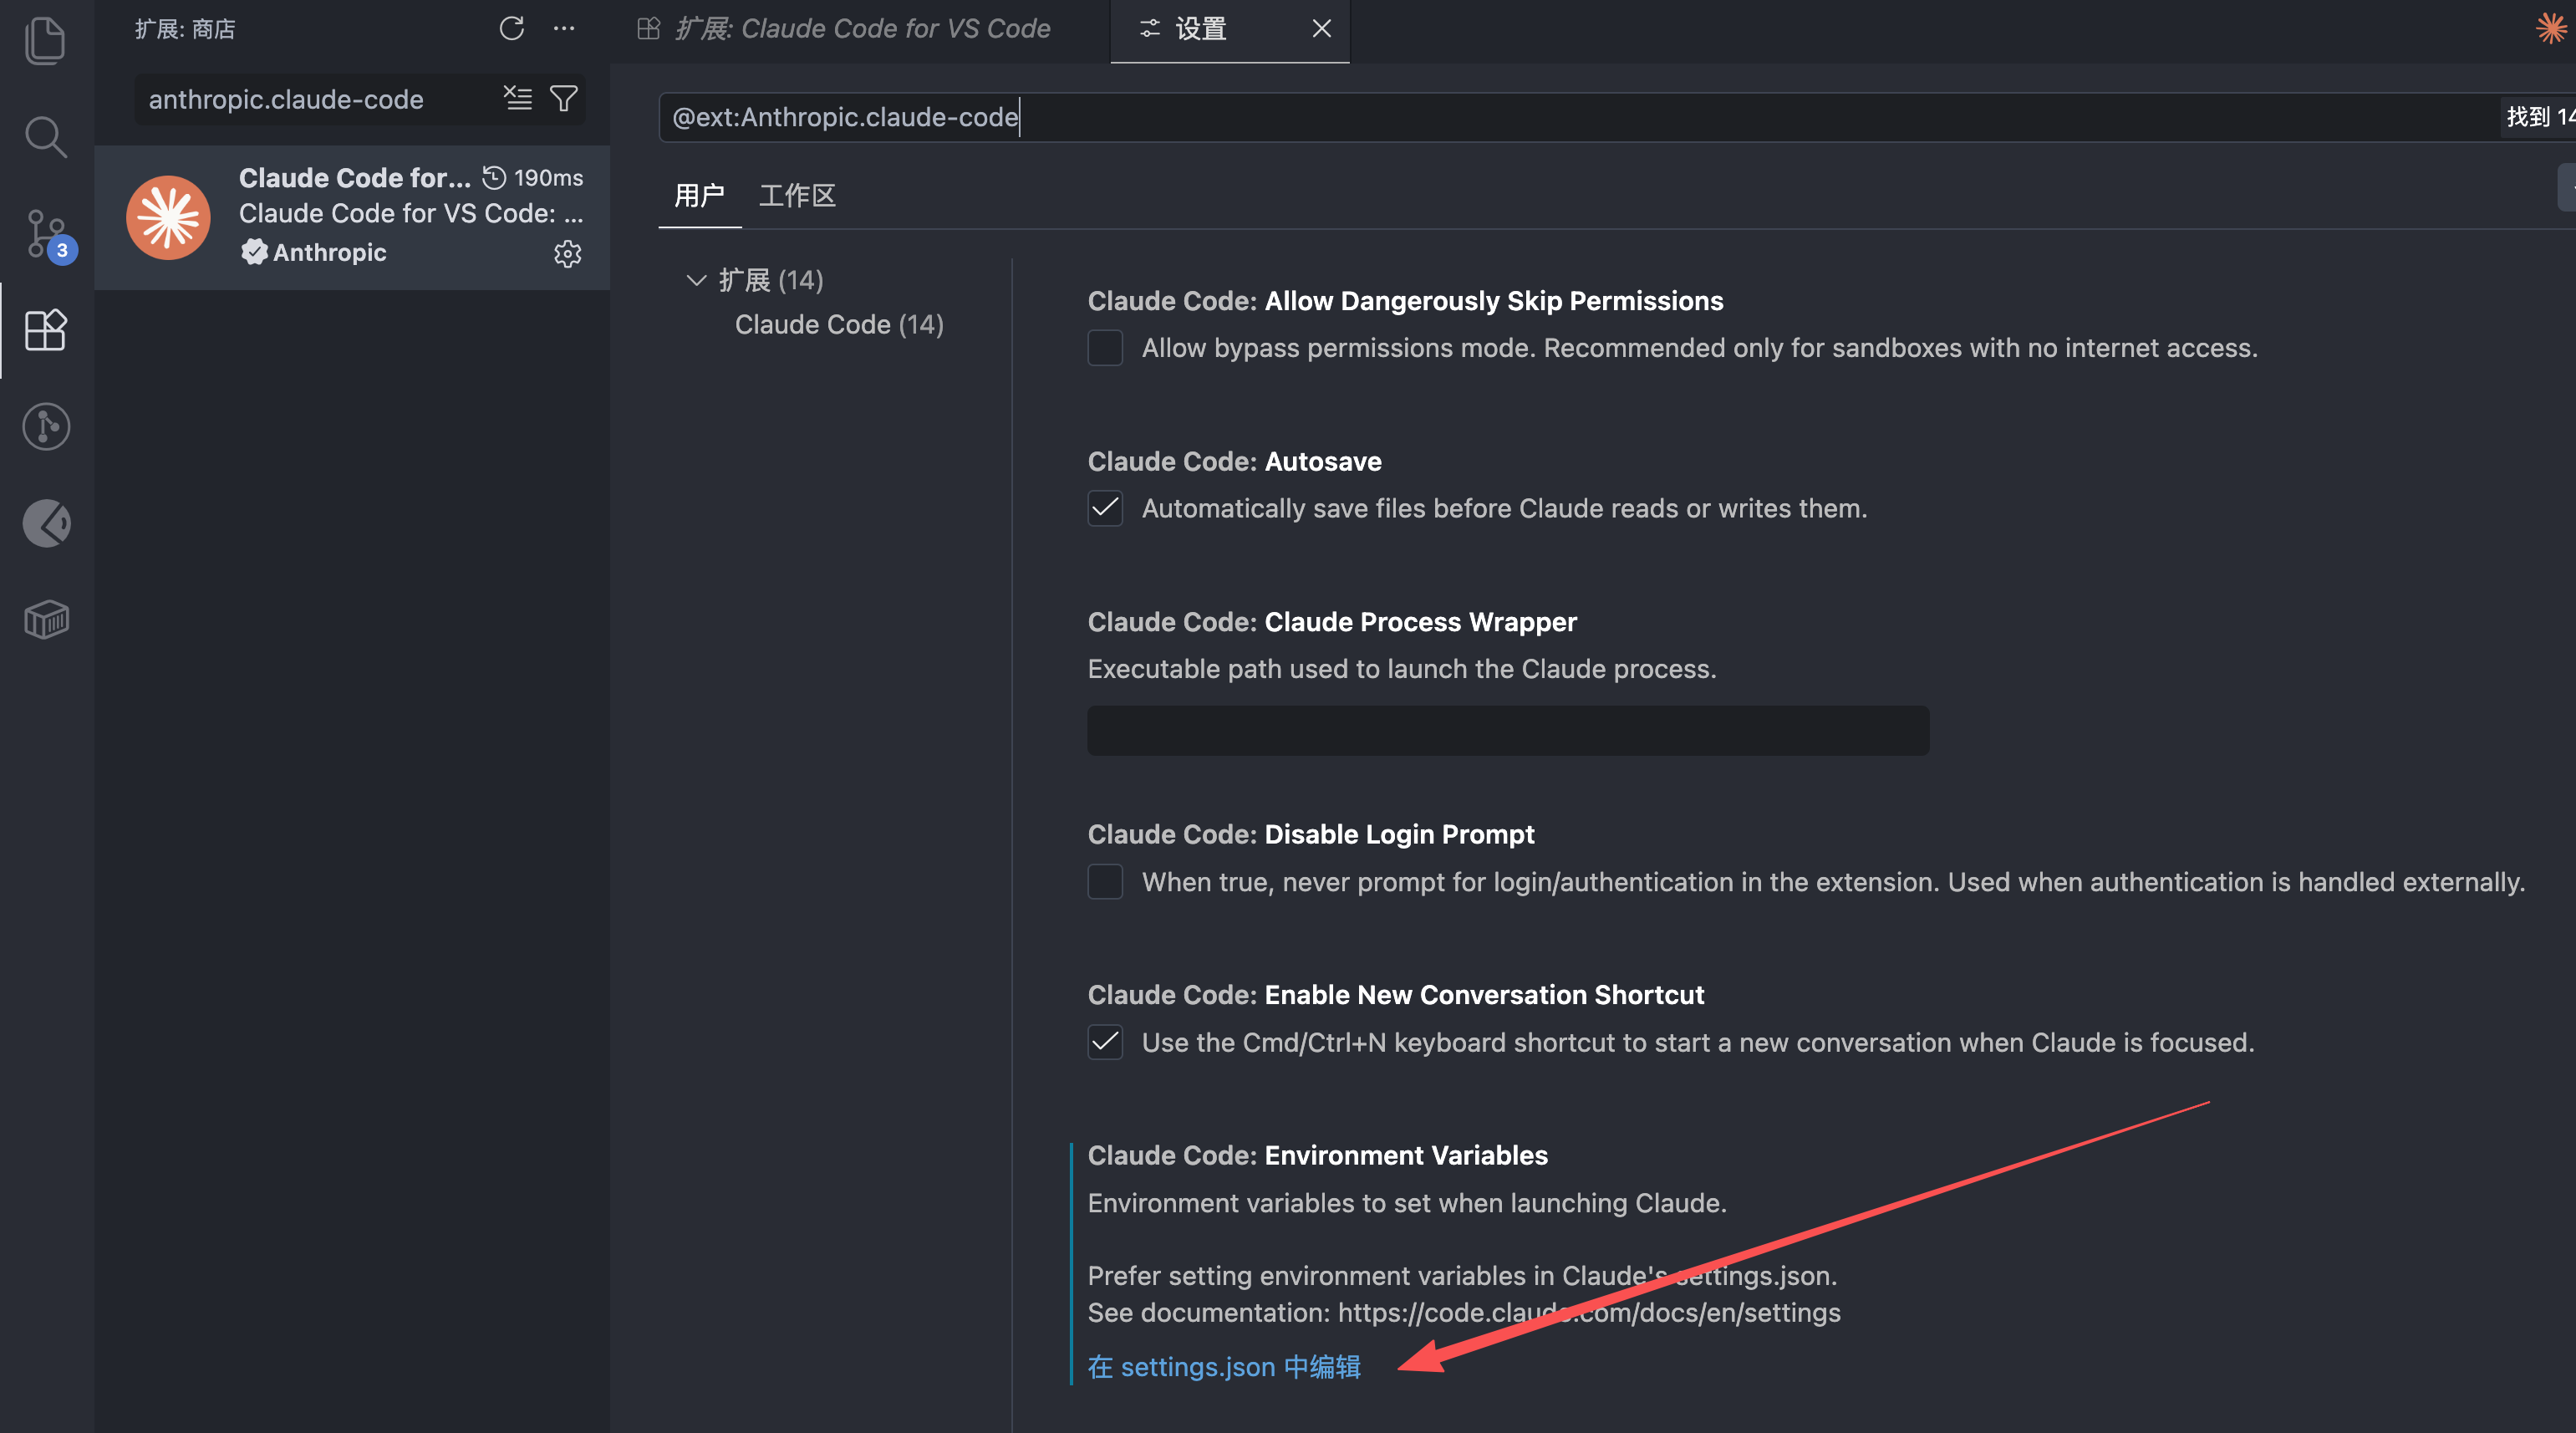Screen dimensions: 2576x1433
Task: Click 在 settings.json 中编辑 link
Action: tap(1223, 1367)
